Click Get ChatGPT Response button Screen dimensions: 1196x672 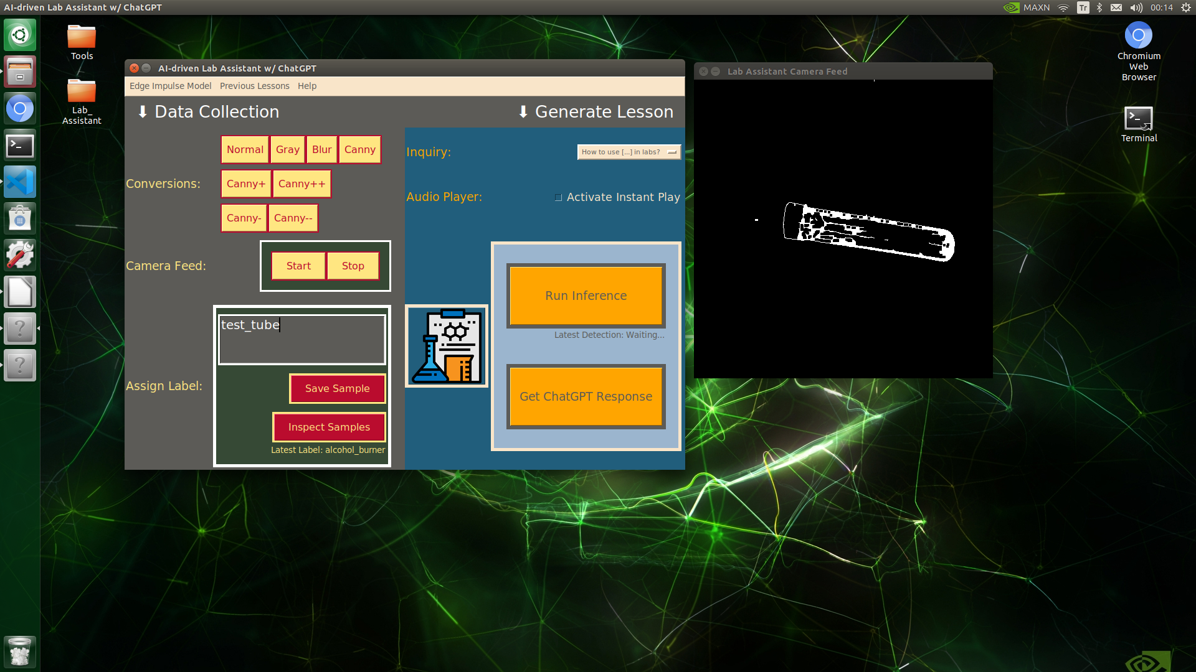[585, 396]
